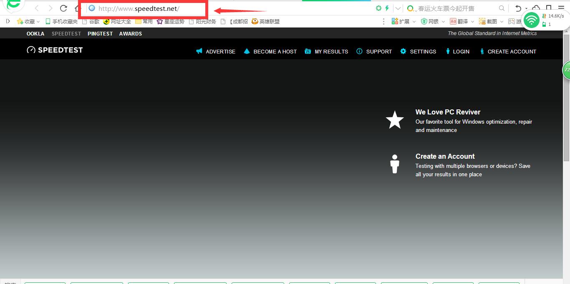
Task: Click the green compatibility mode icon
Action: tap(378, 8)
